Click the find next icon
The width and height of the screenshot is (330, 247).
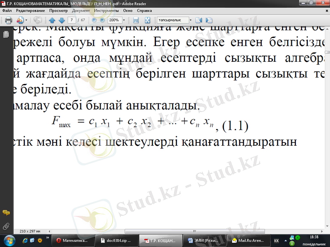(209, 20)
